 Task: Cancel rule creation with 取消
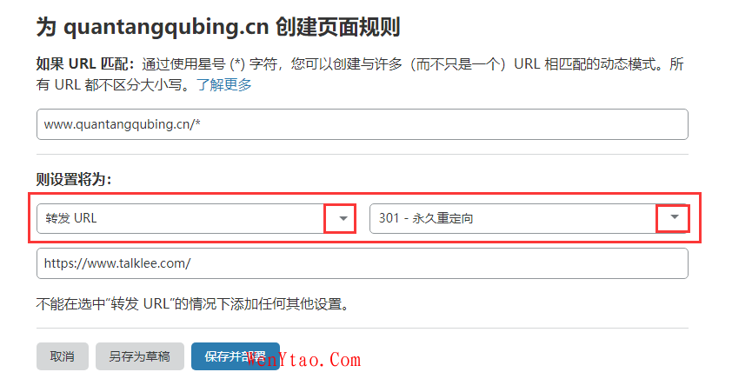(63, 356)
